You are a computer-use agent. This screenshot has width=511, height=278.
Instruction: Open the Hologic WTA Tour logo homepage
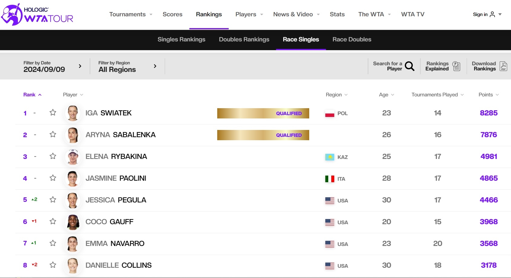(37, 15)
